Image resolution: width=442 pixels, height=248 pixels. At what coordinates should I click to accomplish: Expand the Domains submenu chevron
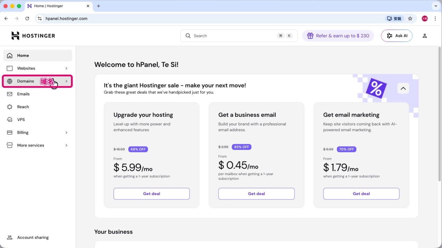(x=66, y=81)
